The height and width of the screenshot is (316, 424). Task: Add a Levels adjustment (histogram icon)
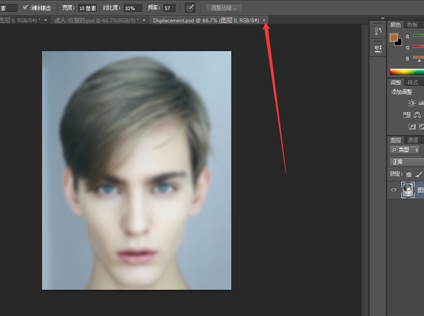[421, 103]
